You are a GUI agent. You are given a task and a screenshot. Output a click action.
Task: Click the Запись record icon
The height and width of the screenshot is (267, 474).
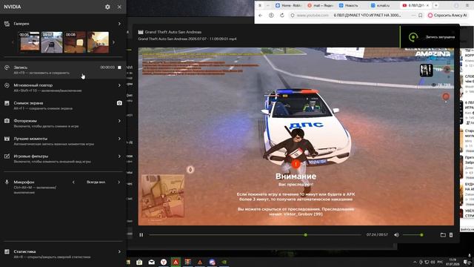(x=7, y=67)
